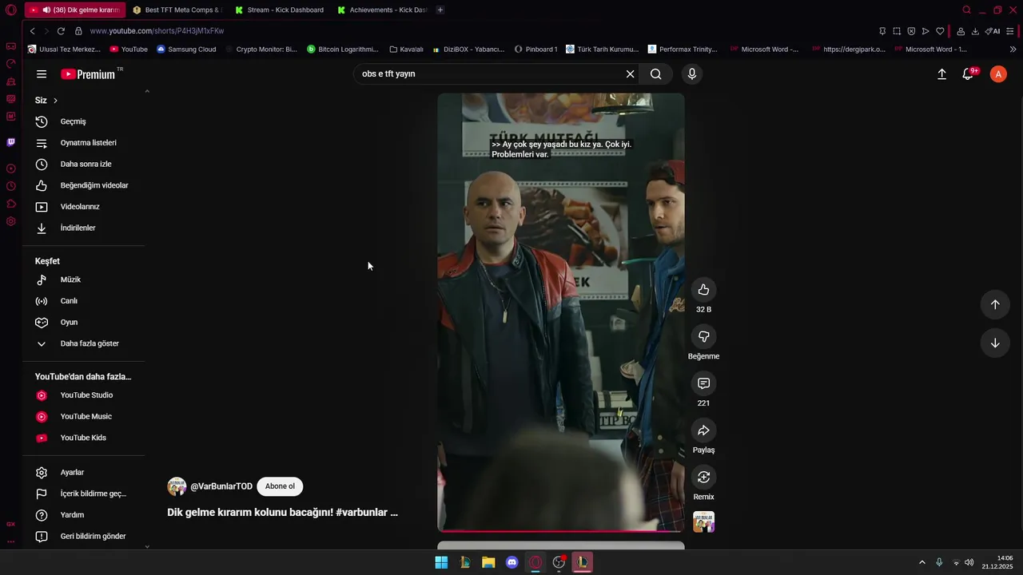
Task: Open Müzik in Keşfet
Action: pos(84,280)
